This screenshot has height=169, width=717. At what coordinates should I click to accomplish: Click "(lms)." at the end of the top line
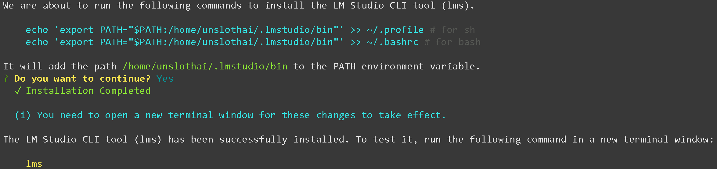(x=458, y=5)
